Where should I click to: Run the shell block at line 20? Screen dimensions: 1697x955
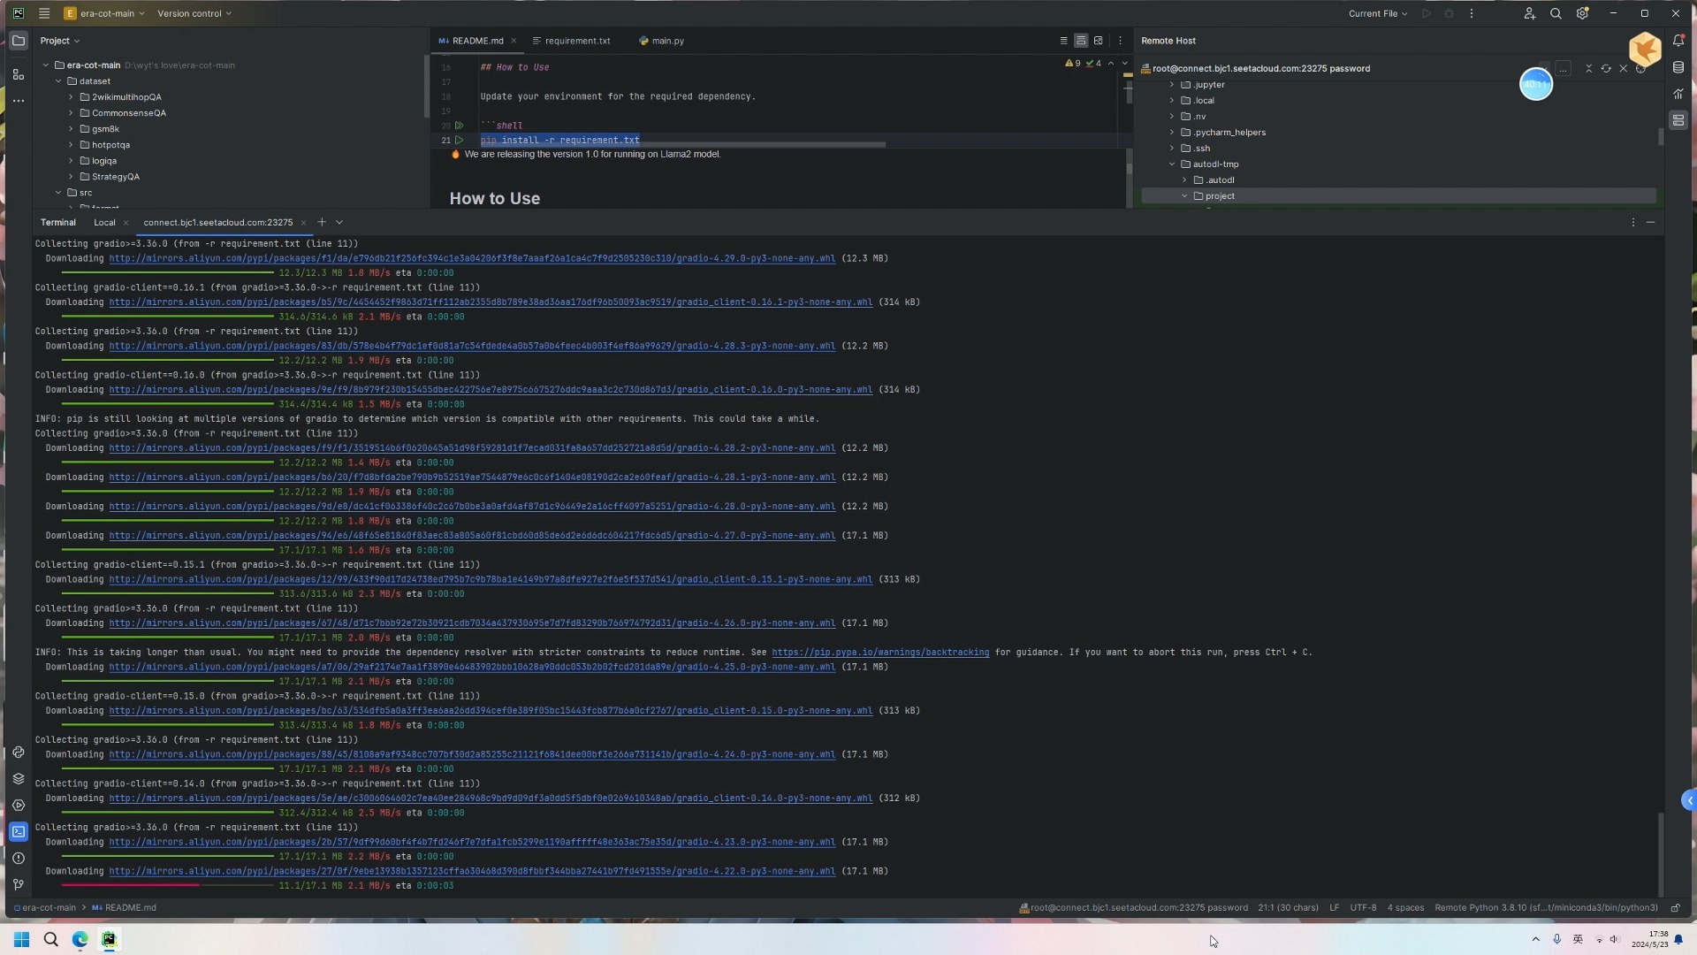click(459, 126)
